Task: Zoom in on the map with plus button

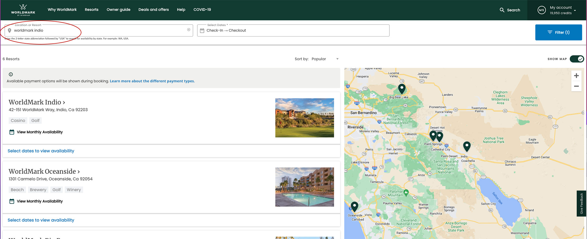Action: tap(576, 76)
